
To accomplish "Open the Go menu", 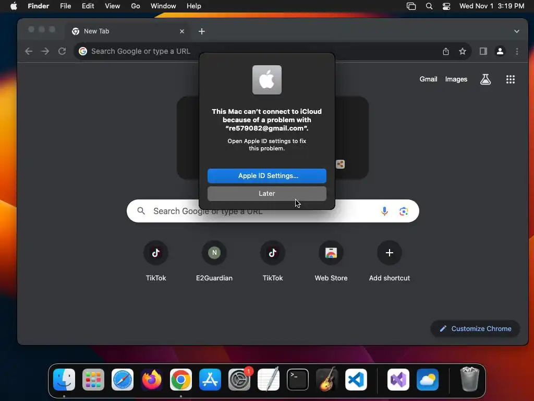I will (136, 6).
